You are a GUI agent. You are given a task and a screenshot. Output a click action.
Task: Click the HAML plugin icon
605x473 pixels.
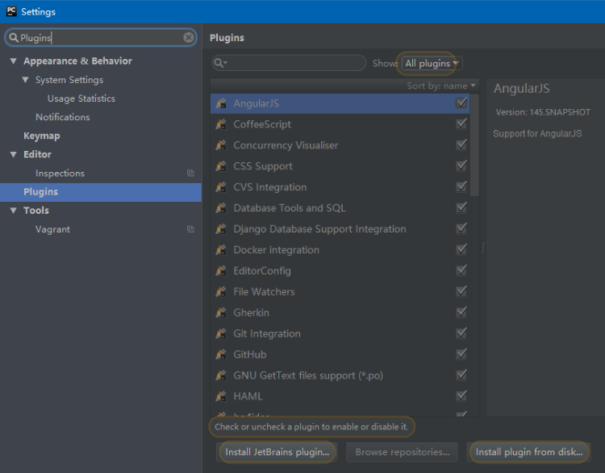[221, 396]
